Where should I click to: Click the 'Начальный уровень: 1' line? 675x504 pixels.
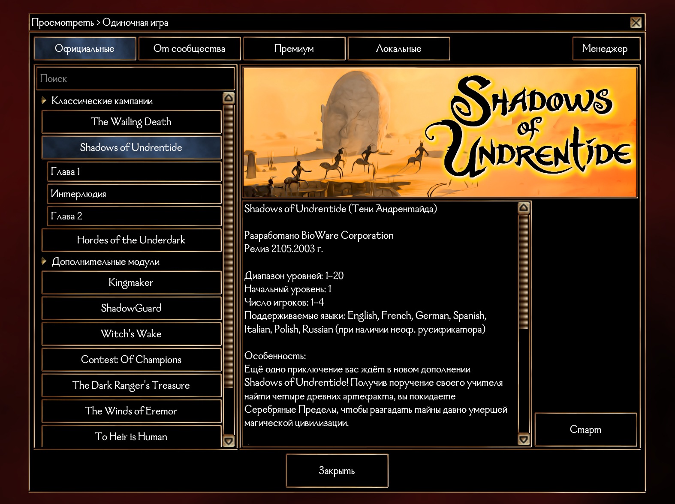[x=288, y=289]
